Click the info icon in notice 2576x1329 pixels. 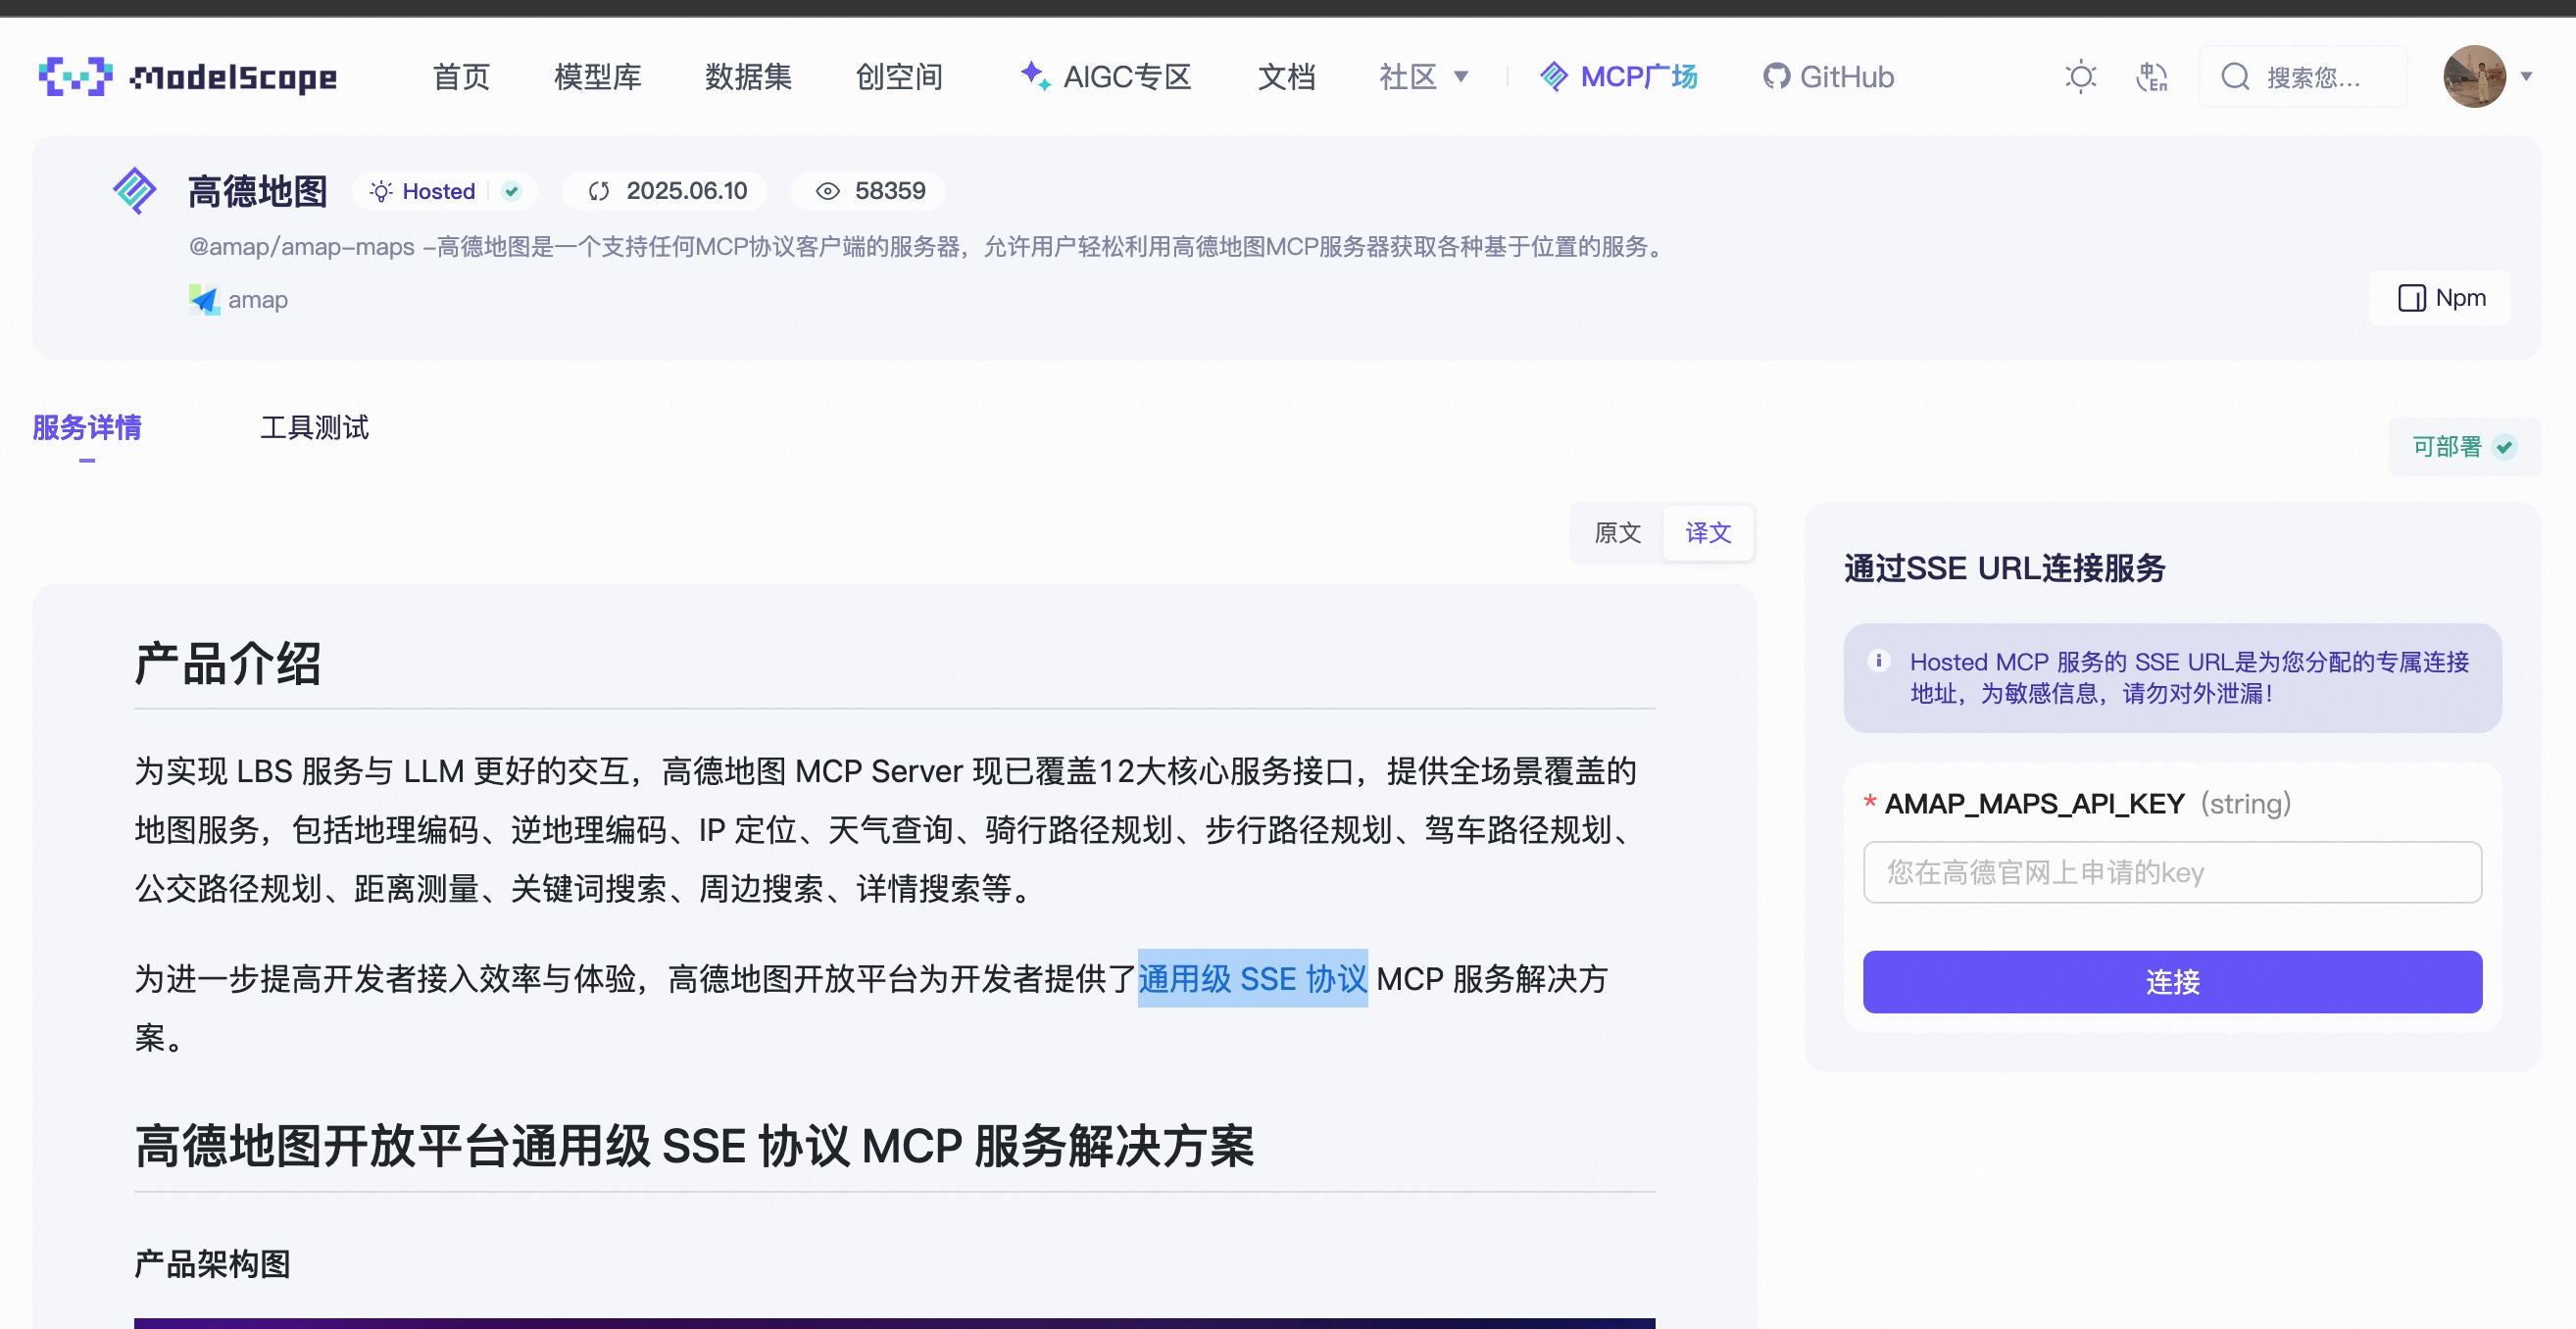(1878, 660)
